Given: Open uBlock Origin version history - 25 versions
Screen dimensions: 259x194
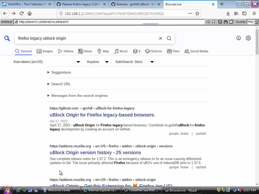Looking at the screenshot, I should pos(95,153).
